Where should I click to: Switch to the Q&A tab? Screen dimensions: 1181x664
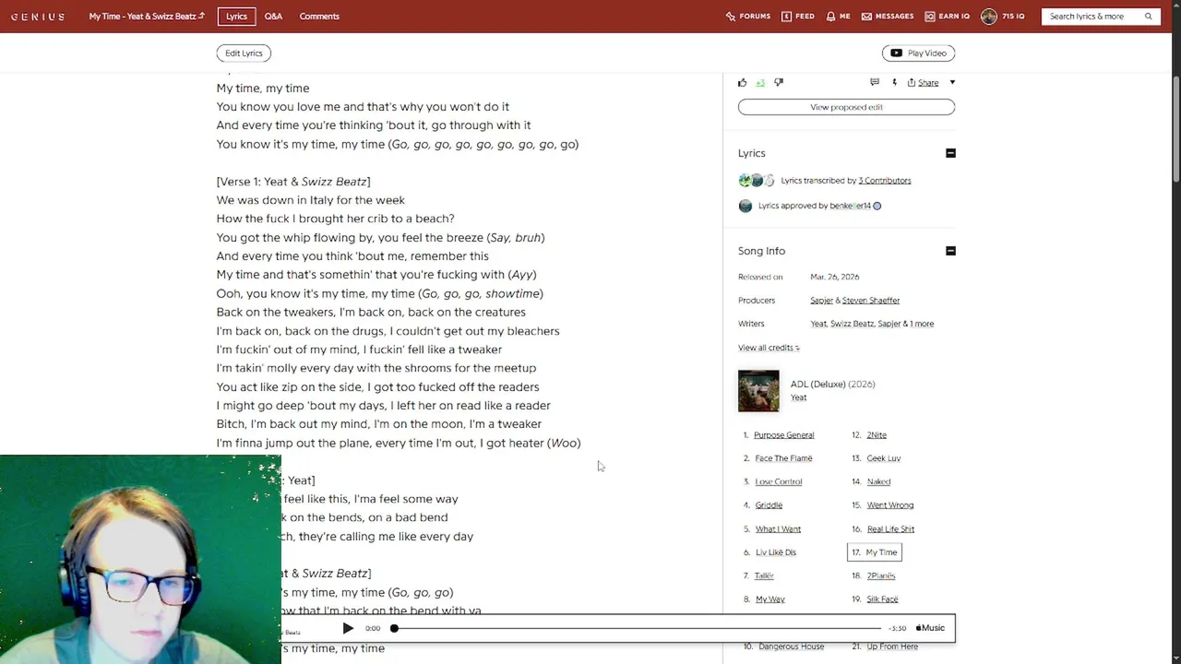tap(273, 17)
